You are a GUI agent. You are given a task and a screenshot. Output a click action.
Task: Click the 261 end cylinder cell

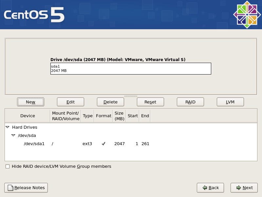pyautogui.click(x=145, y=144)
